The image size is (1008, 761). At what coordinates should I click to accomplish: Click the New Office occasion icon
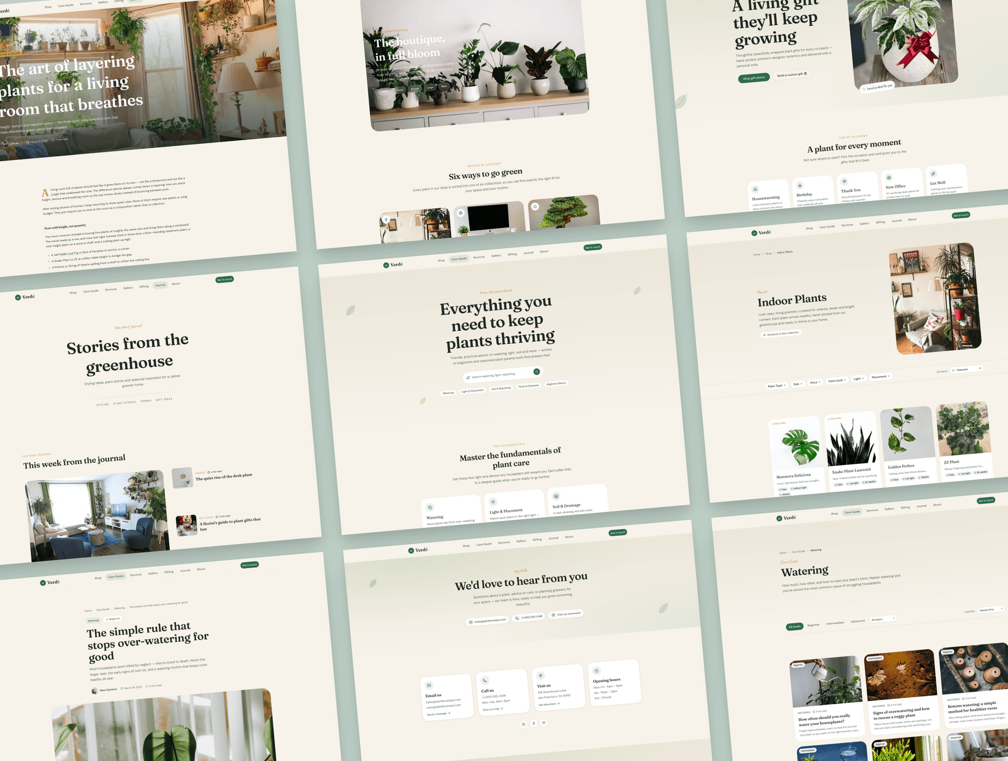click(x=889, y=177)
